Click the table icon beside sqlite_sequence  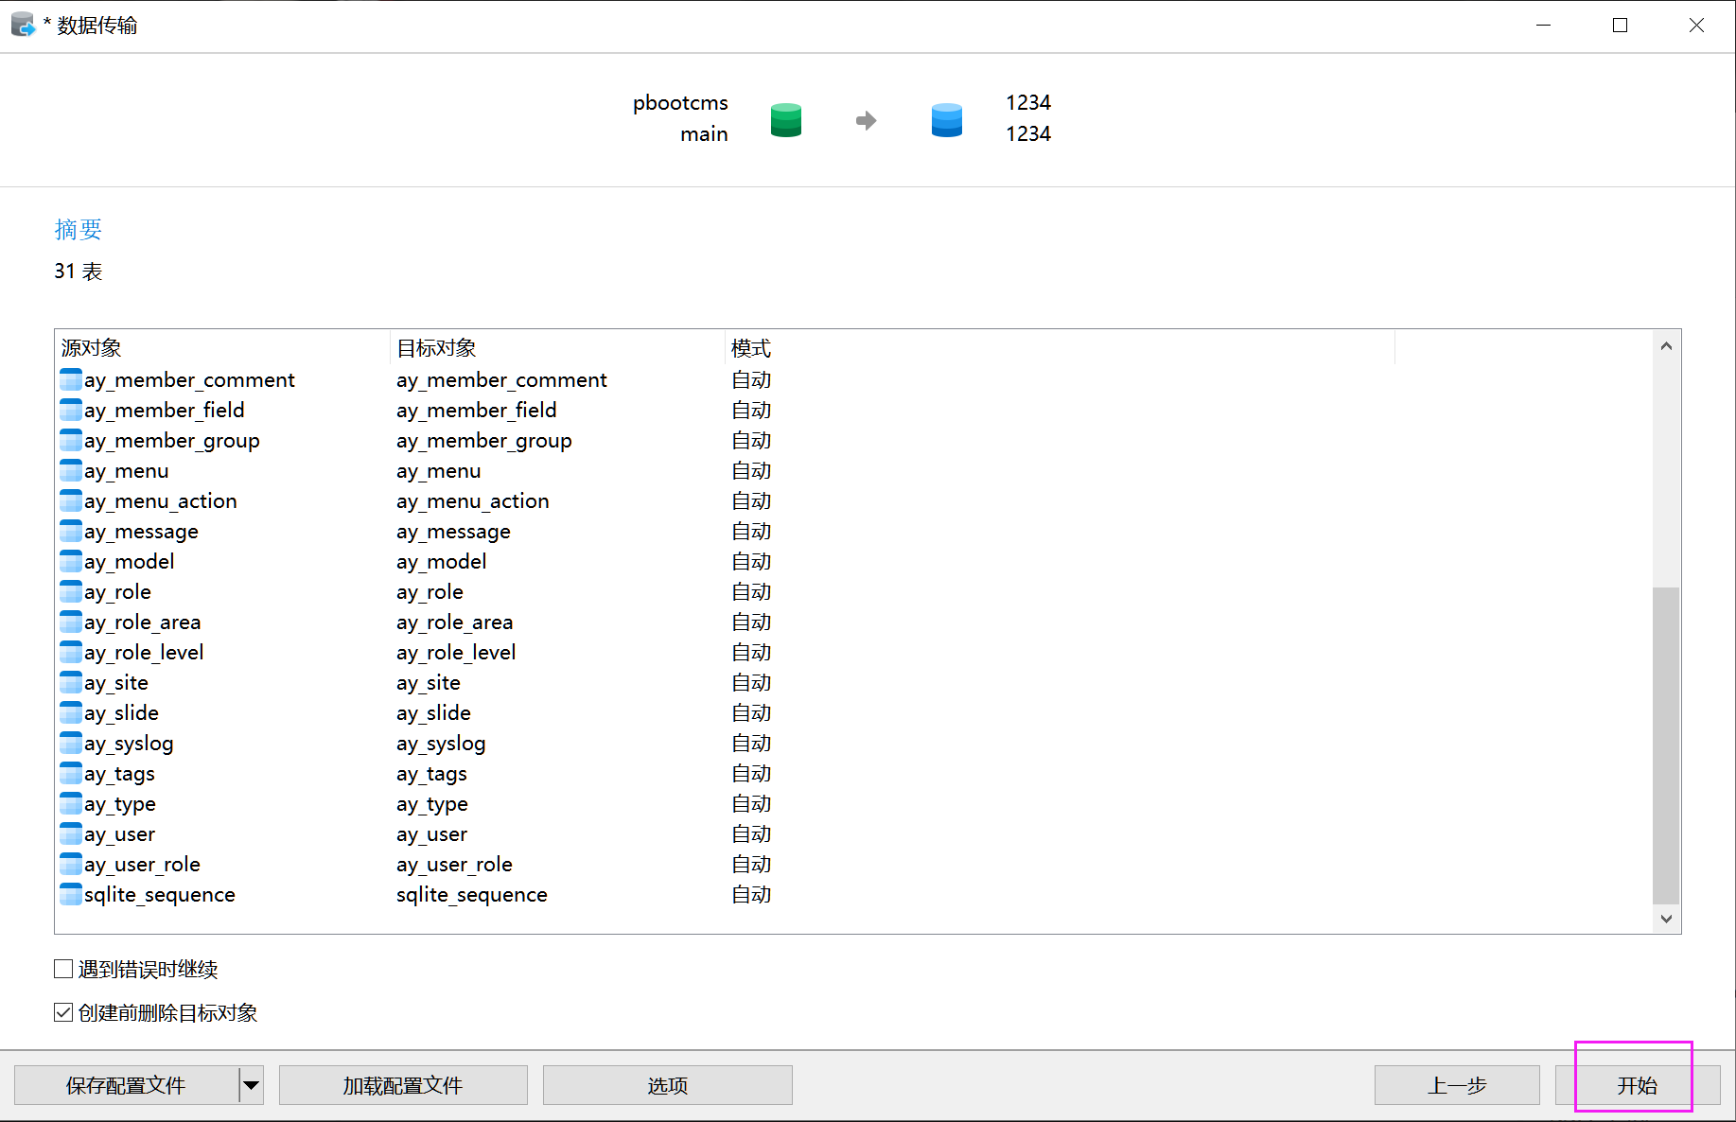coord(70,894)
